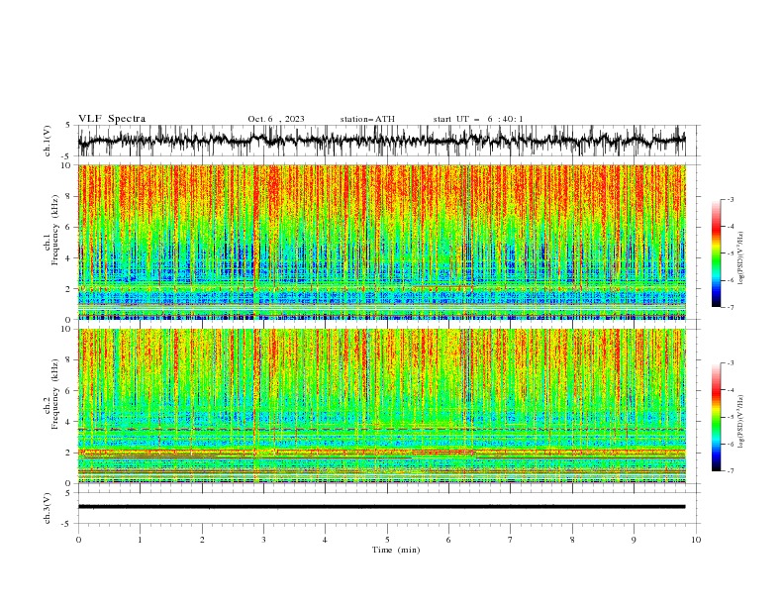Click the "6" frequency tick of ch.2 spectrogram
Image resolution: width=784 pixels, height=606 pixels.
pos(68,391)
